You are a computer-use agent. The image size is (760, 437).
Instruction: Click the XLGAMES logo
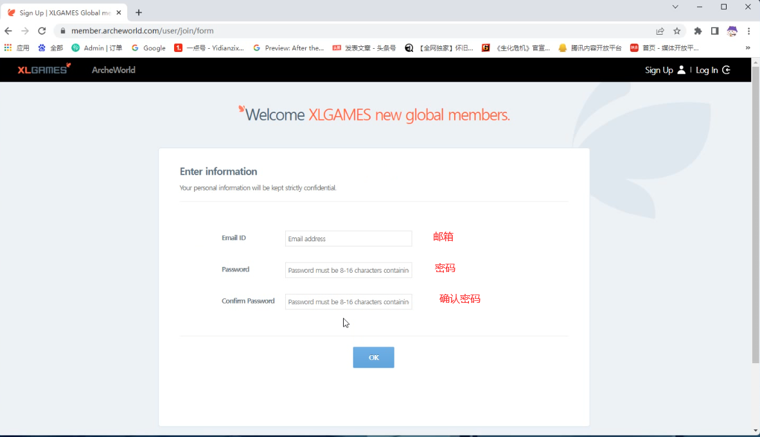click(44, 69)
